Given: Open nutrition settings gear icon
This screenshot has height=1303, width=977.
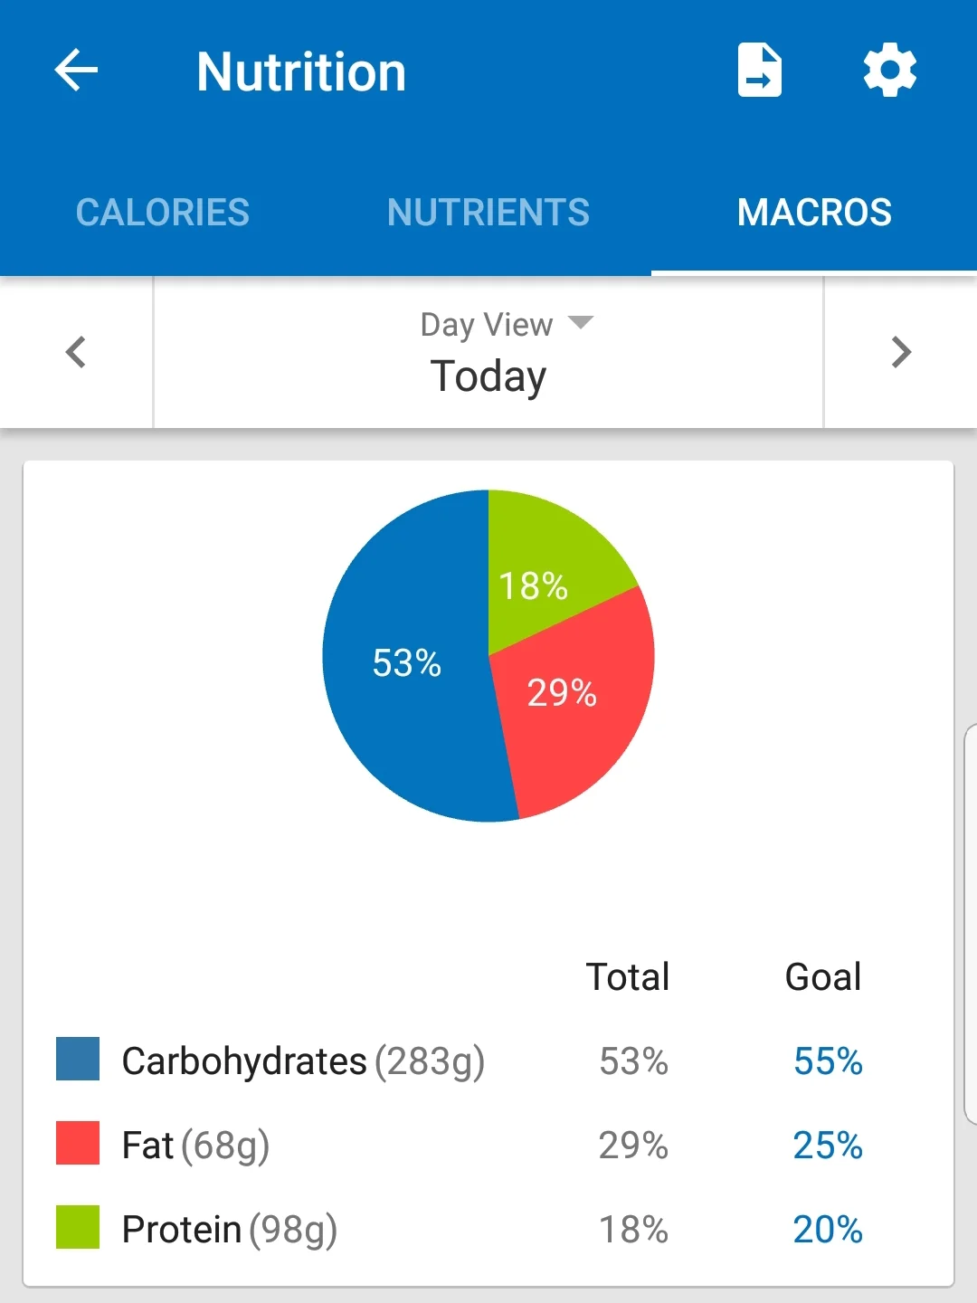Looking at the screenshot, I should (890, 71).
